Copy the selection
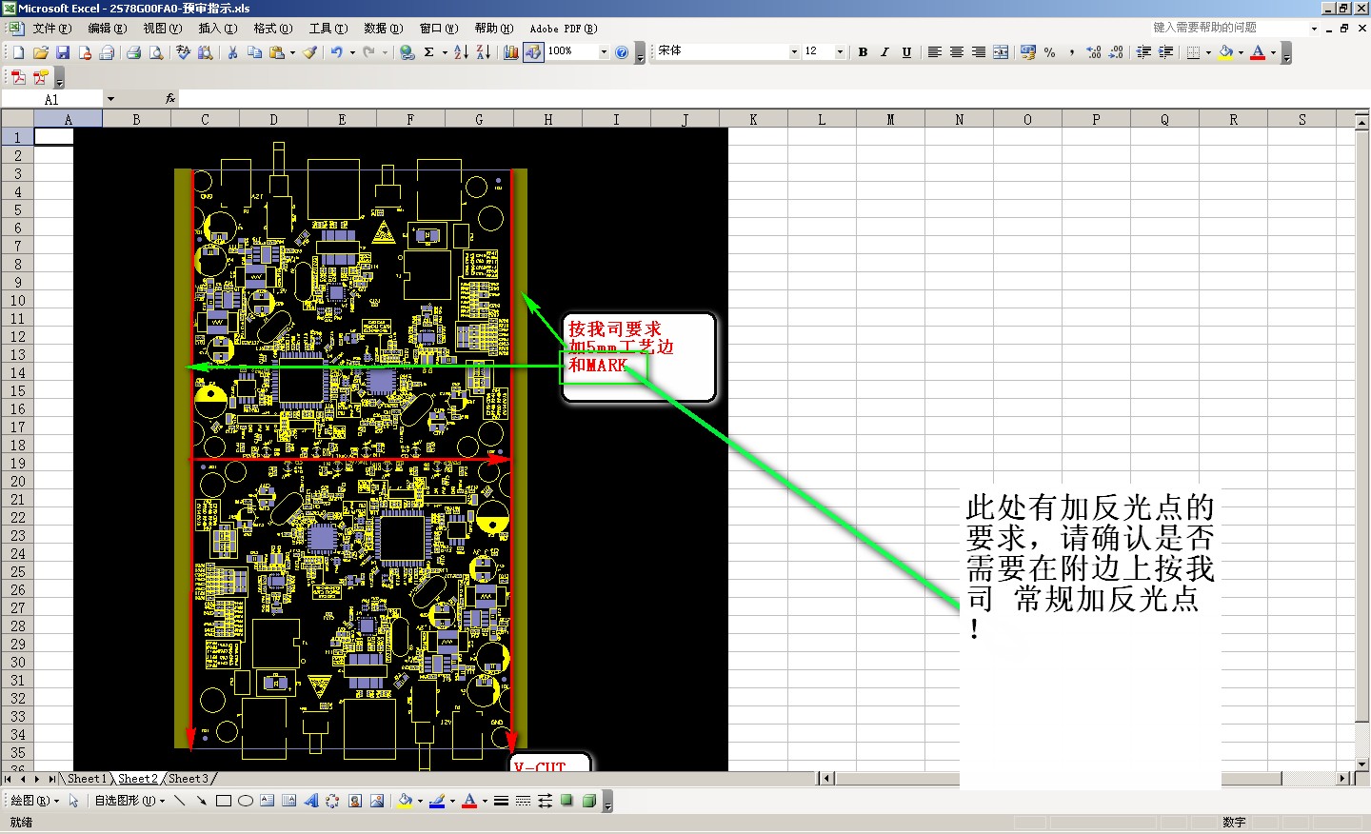The height and width of the screenshot is (834, 1371). pos(254,52)
